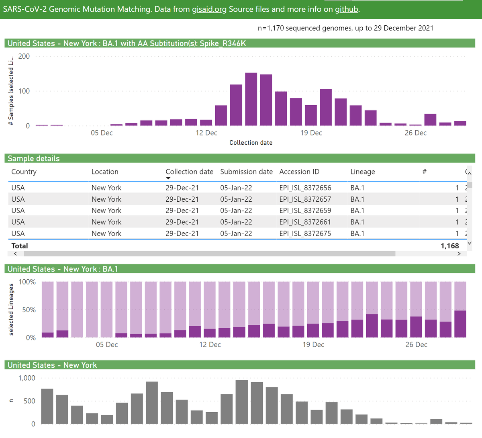Viewport: 482px width, 438px height.
Task: Click the 05 Dec label on lineage chart
Action: click(107, 345)
